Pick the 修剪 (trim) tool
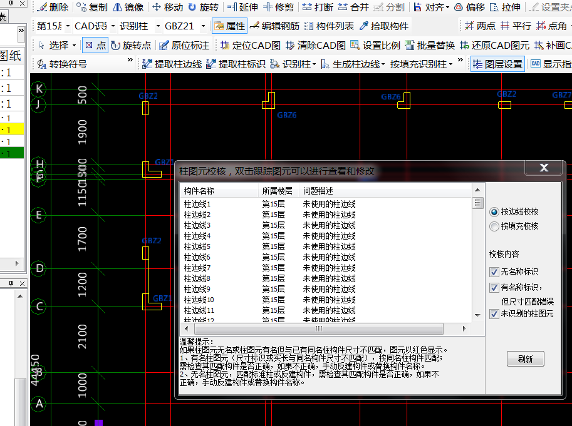The width and height of the screenshot is (572, 426). [279, 7]
